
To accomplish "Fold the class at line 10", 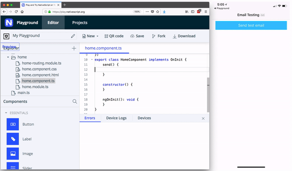I will [92, 60].
